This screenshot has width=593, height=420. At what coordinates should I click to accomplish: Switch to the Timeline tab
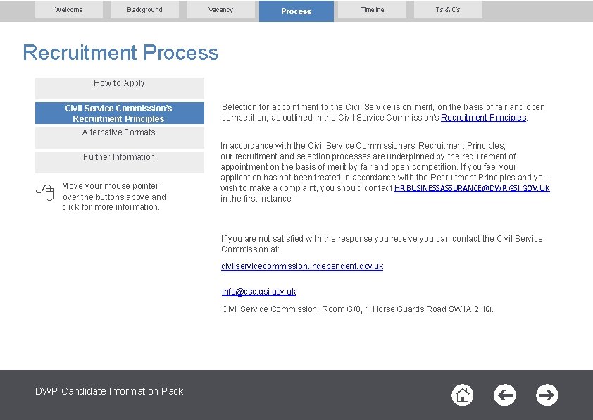pos(372,10)
